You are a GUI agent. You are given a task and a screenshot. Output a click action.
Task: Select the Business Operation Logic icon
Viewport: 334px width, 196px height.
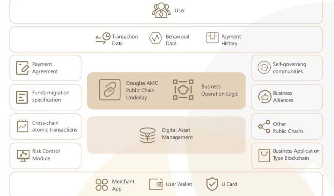pos(183,90)
